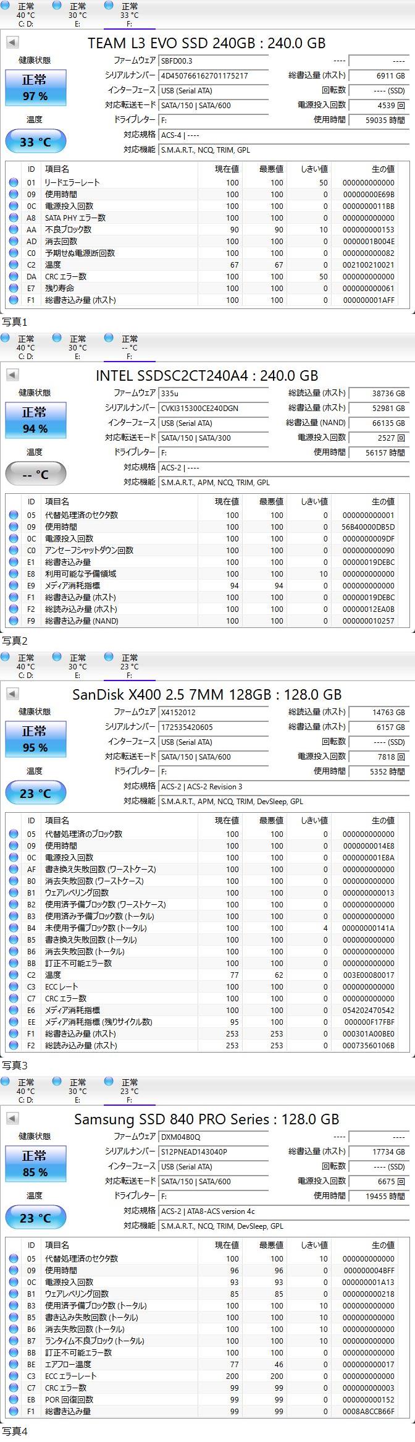Click the large grey -- °C temperature button

(x=35, y=474)
